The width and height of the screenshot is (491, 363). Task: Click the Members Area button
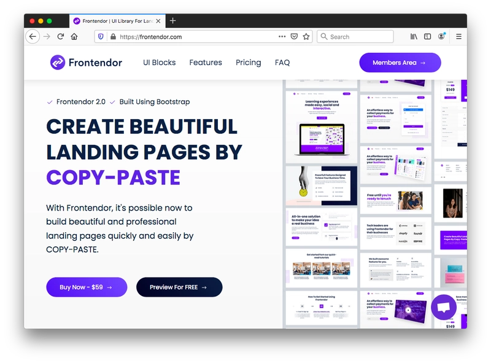(400, 63)
